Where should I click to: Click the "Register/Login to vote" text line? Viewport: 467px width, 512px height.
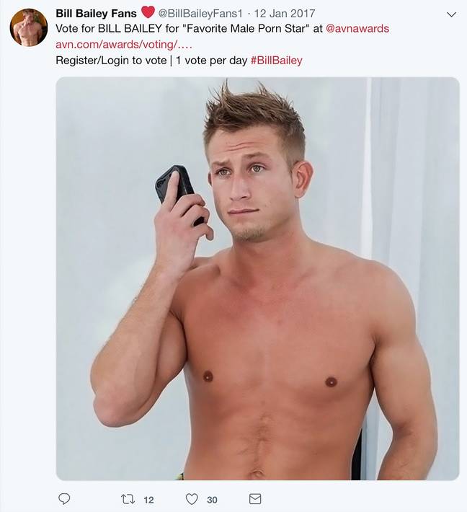[x=111, y=61]
